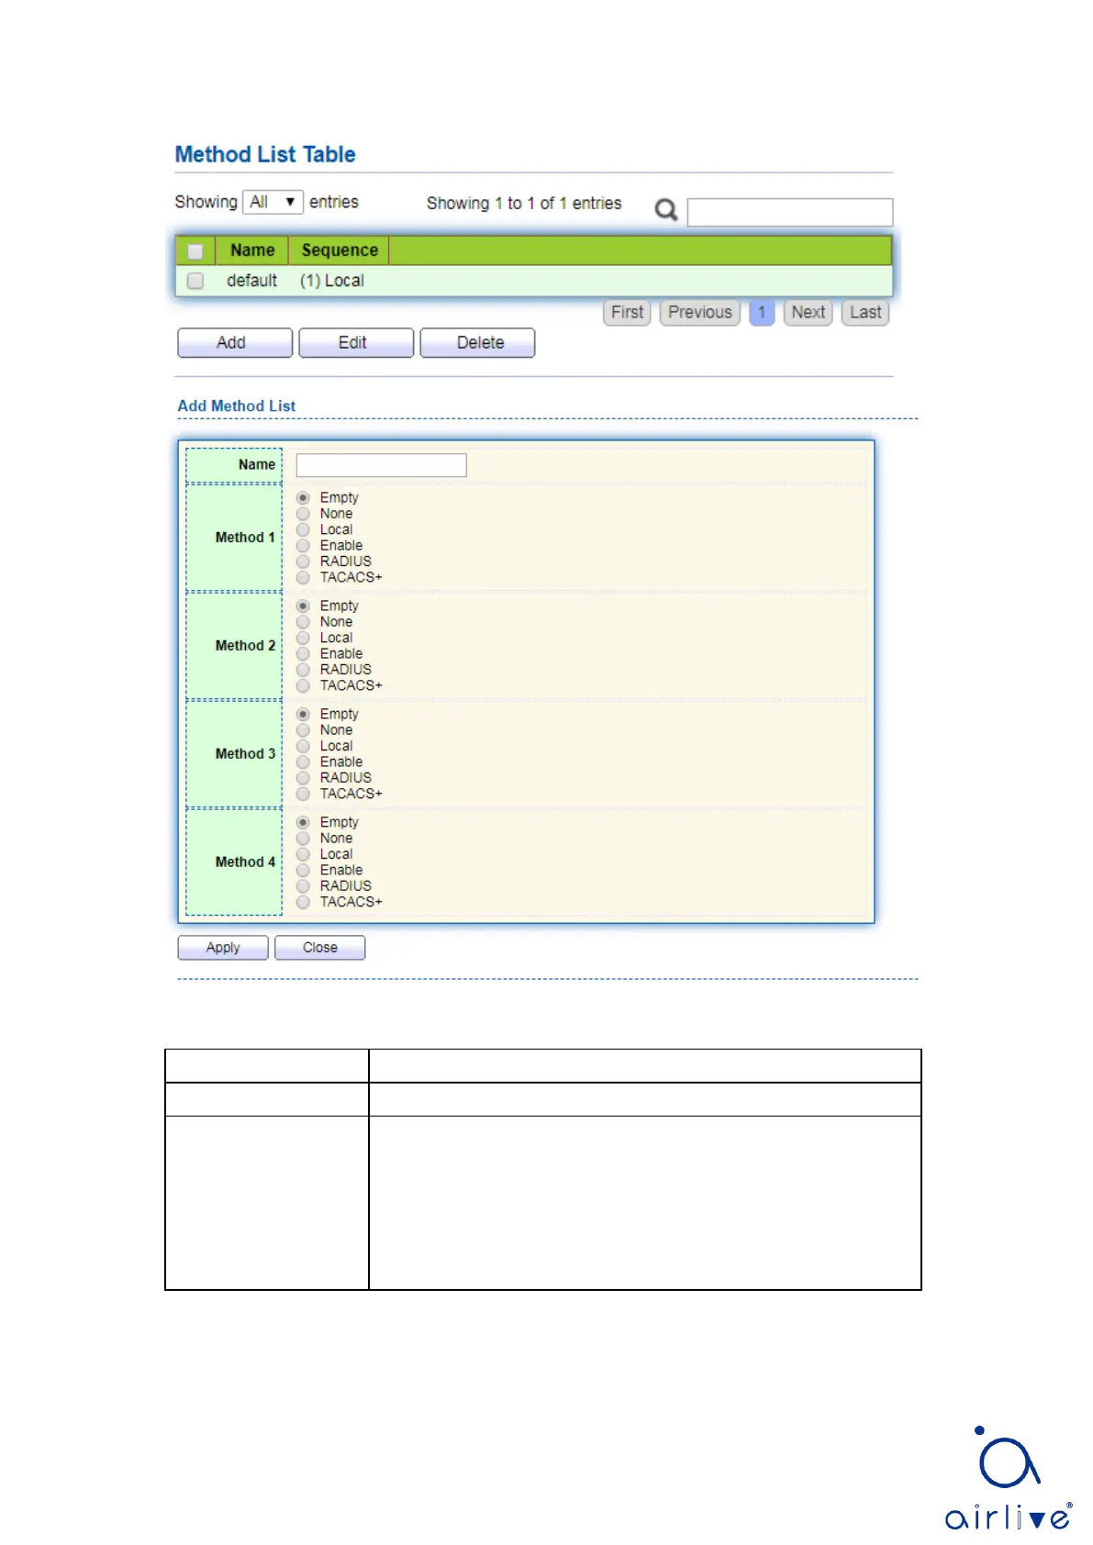Click page number 1
The height and width of the screenshot is (1545, 1093).
(x=762, y=313)
